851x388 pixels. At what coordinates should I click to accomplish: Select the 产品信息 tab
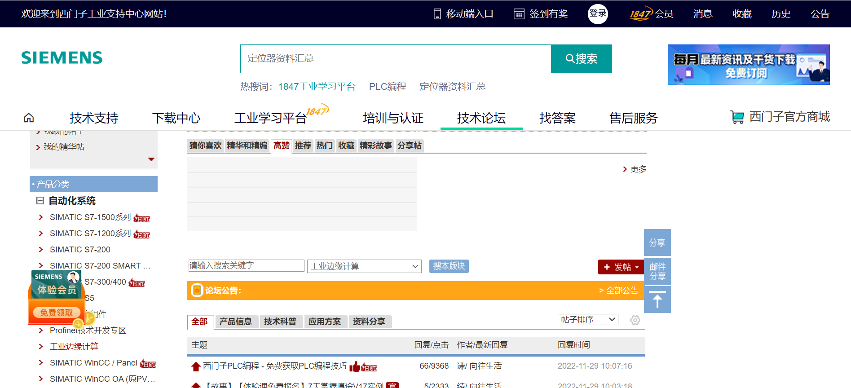pos(236,322)
